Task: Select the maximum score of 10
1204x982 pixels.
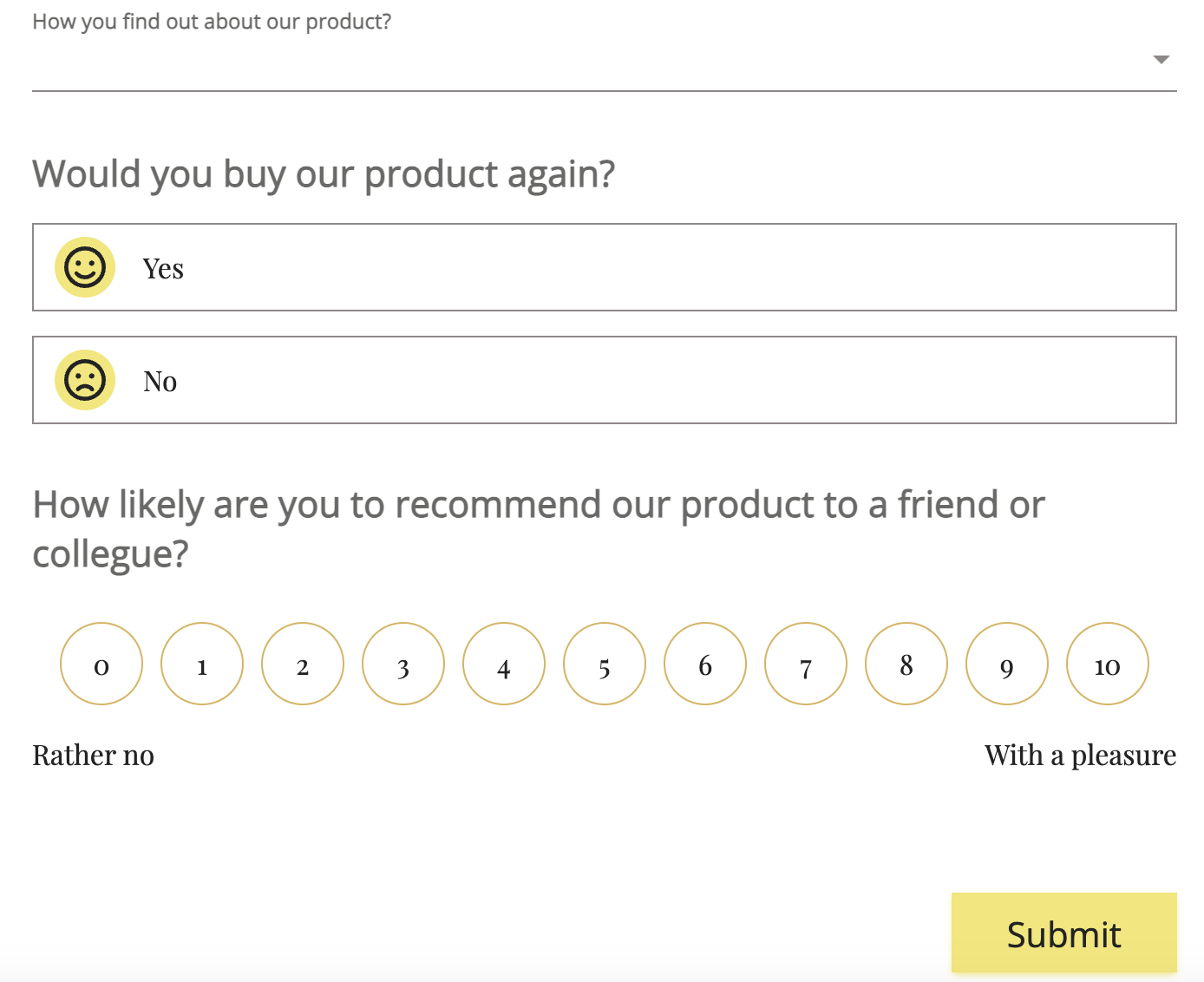Action: point(1108,663)
